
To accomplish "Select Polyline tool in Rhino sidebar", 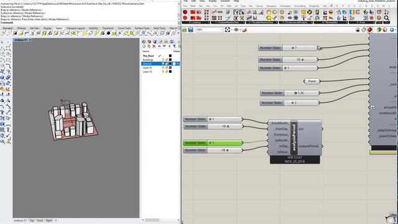I will pyautogui.click(x=2, y=49).
